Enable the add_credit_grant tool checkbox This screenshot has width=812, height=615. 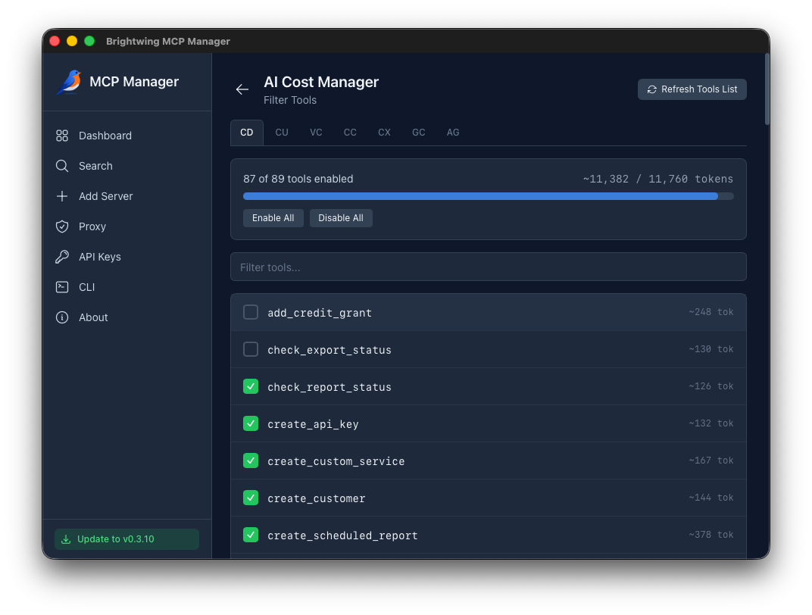250,311
